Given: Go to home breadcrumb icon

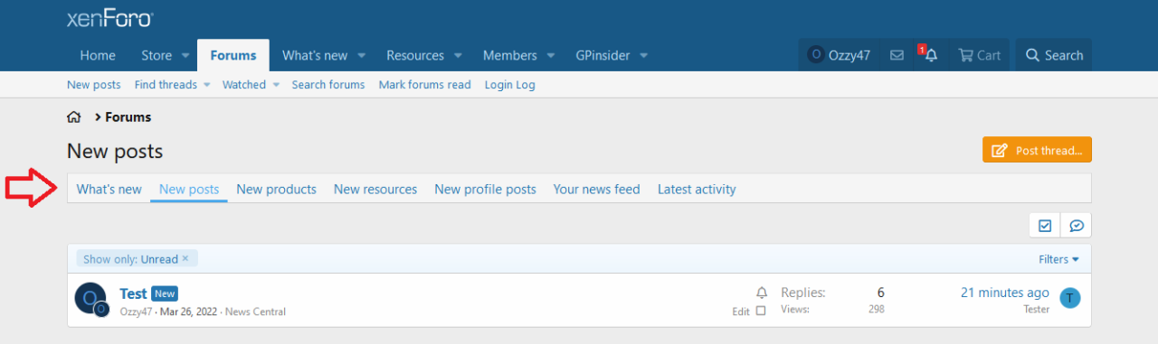Looking at the screenshot, I should (74, 117).
